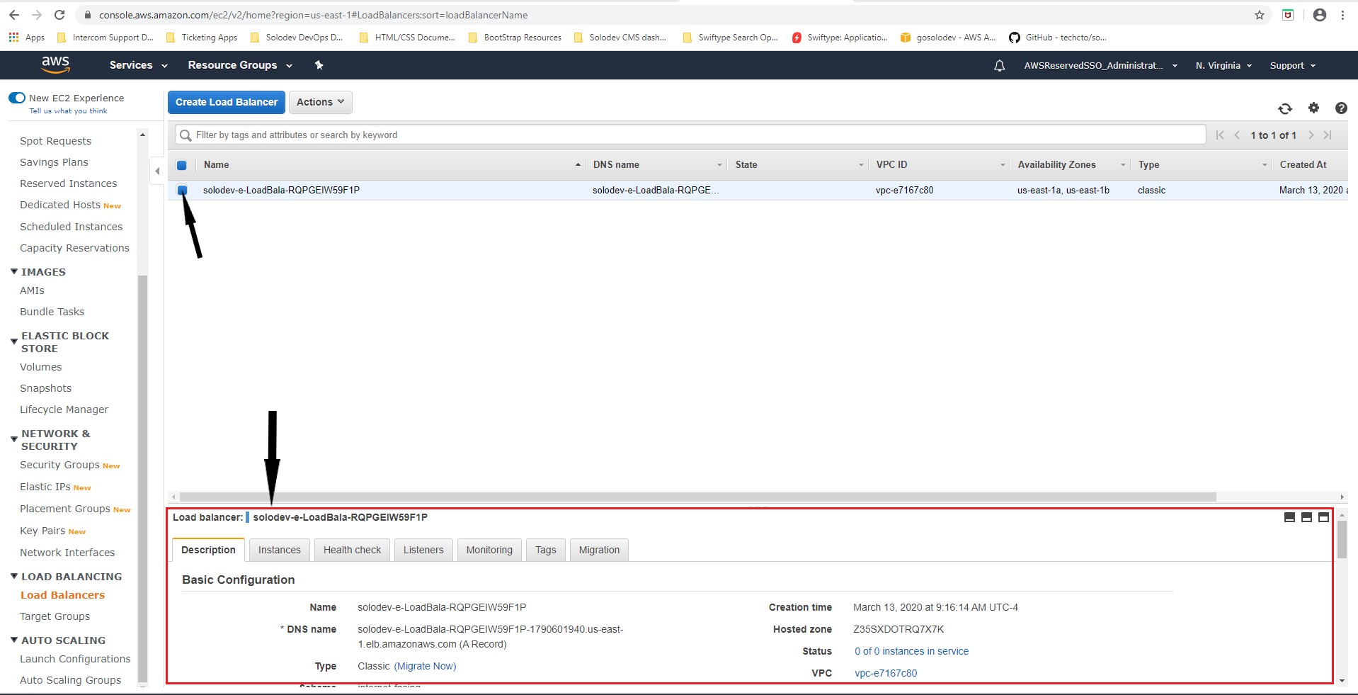Screen dimensions: 1358x695
Task: Toggle the select-all header checkbox
Action: pos(181,165)
